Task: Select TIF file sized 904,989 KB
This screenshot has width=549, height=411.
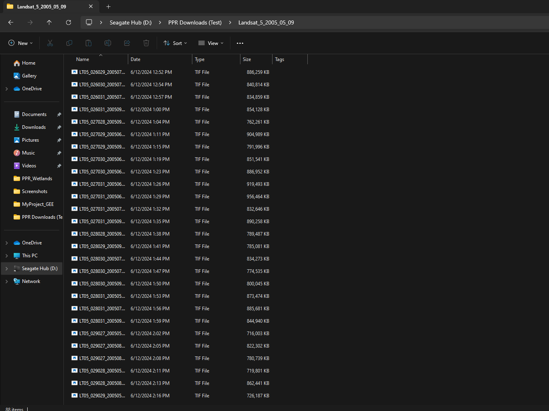Action: point(188,134)
